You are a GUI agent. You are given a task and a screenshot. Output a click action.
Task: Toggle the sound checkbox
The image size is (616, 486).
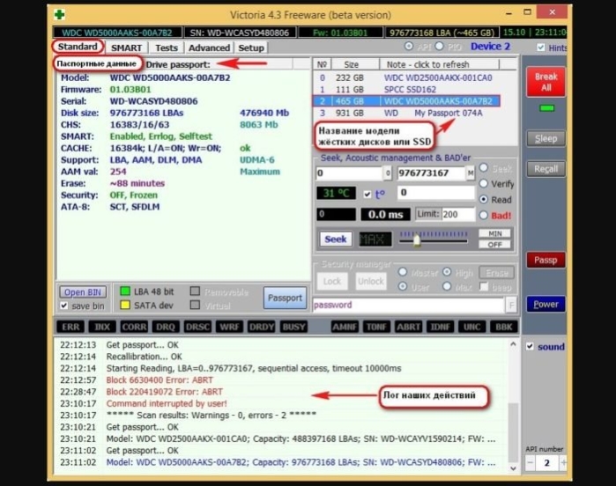530,346
